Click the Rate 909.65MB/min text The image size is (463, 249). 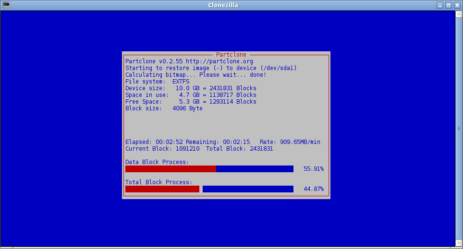tap(290, 142)
